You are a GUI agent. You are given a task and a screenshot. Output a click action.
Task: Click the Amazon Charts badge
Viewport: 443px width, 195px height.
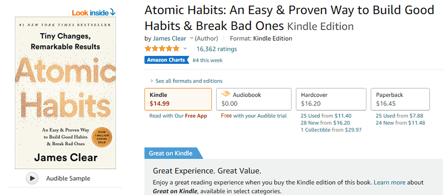(166, 60)
